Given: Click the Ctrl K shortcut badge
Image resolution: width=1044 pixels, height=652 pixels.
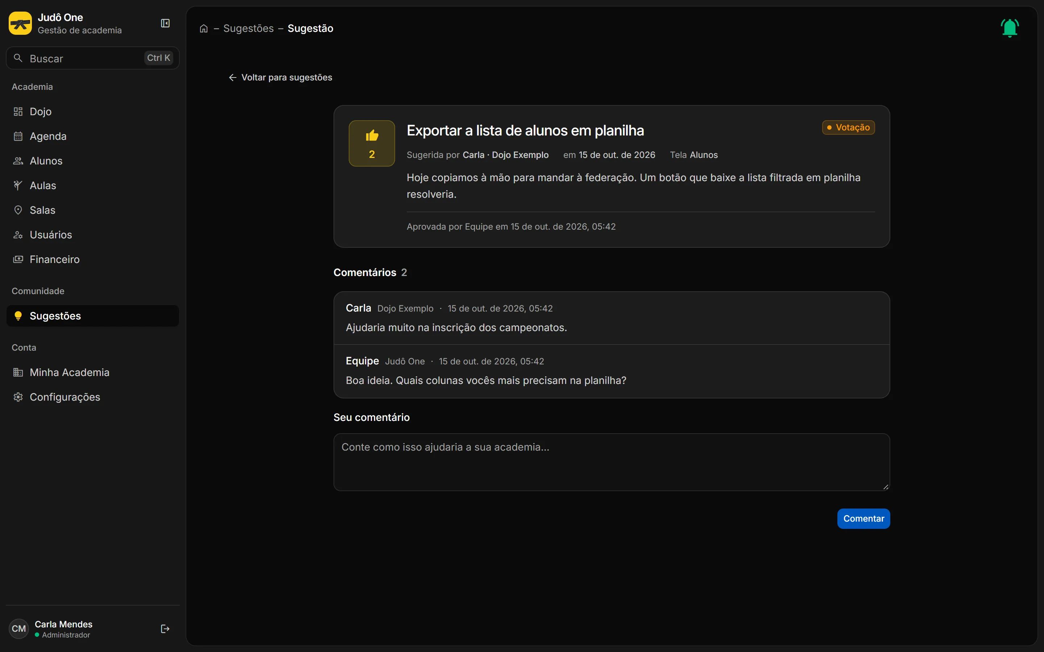Looking at the screenshot, I should click(158, 58).
